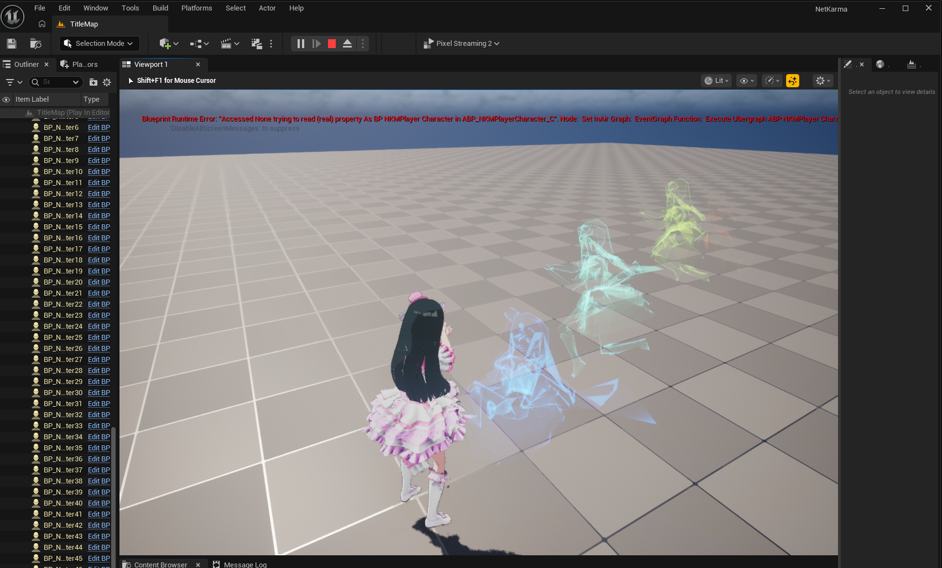Expand the add content dropdown arrow
Viewport: 942px width, 568px height.
coord(176,44)
